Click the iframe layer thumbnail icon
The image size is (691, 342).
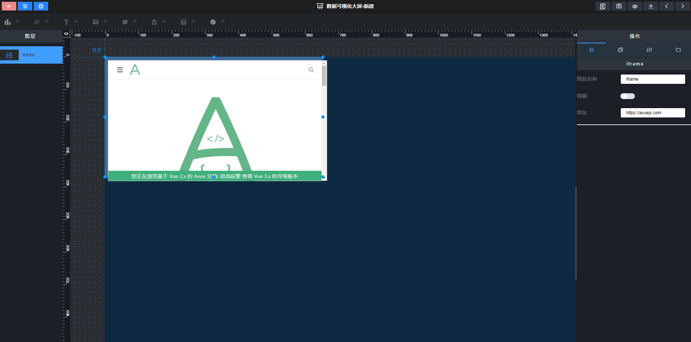coord(9,55)
